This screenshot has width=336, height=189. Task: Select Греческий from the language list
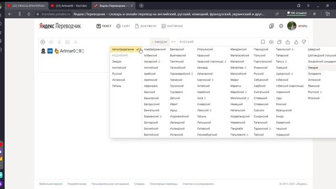[x=176, y=80]
